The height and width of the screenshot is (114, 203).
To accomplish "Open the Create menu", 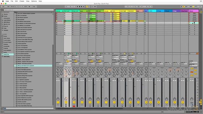I will [22, 1].
